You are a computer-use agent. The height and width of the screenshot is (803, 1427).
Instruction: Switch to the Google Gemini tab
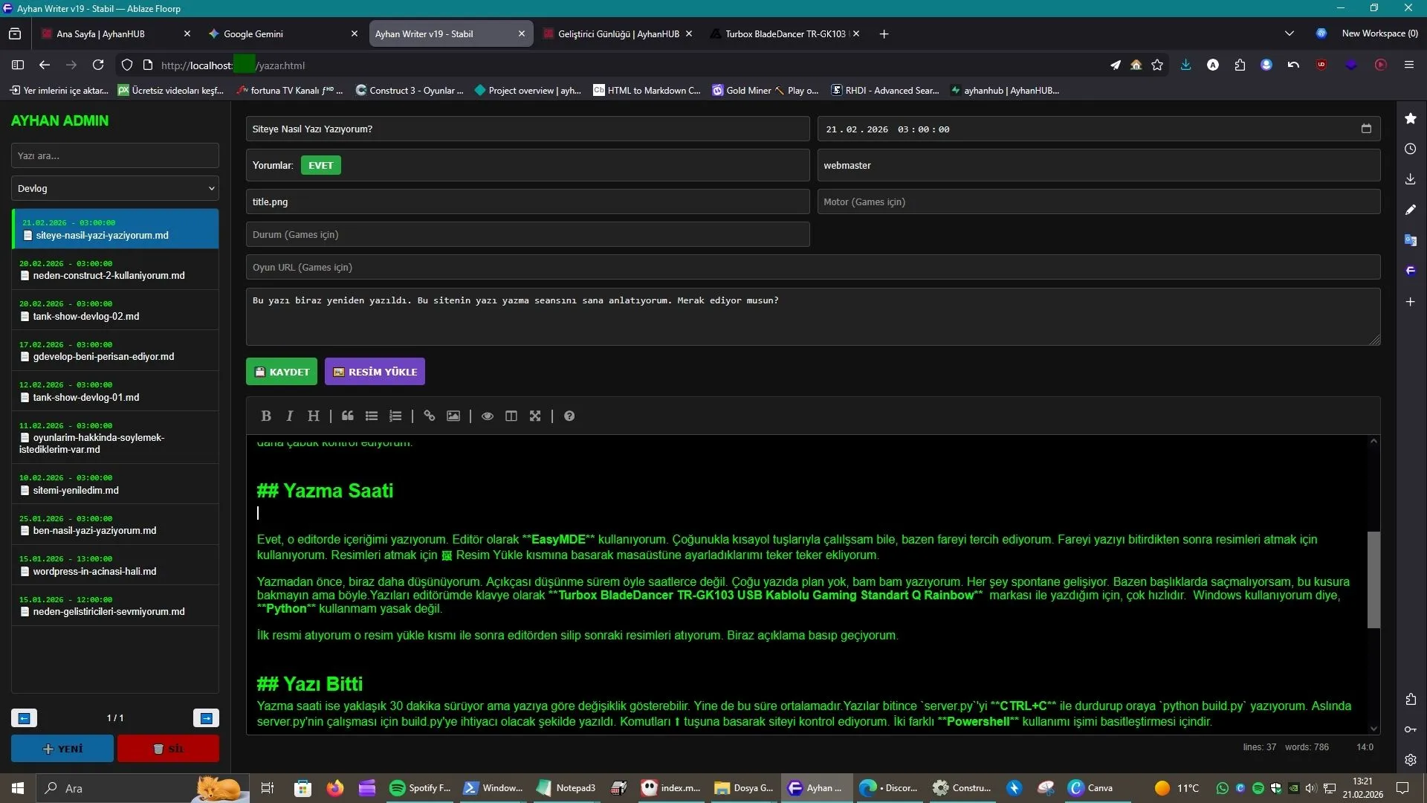[x=253, y=33]
